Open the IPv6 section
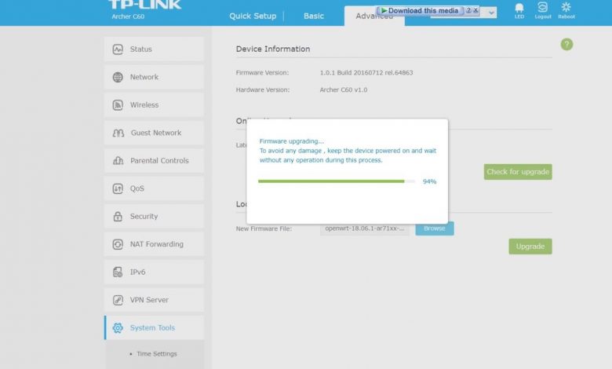This screenshot has height=369, width=612. point(154,272)
